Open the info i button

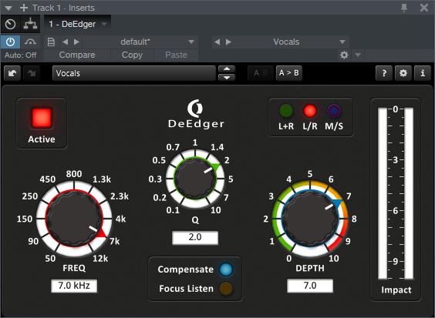coord(422,73)
